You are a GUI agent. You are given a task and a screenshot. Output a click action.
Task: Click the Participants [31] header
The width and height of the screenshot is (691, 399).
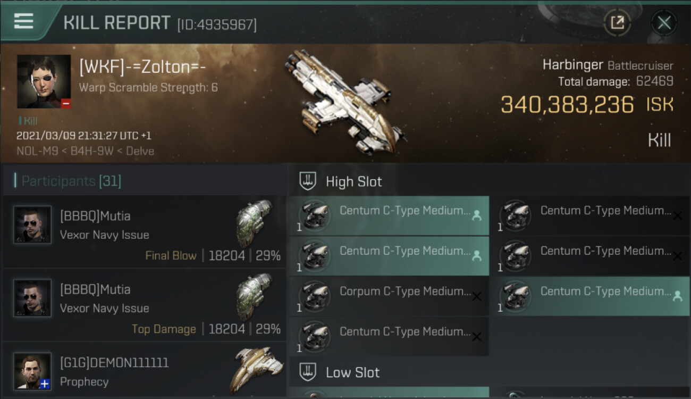tap(71, 181)
